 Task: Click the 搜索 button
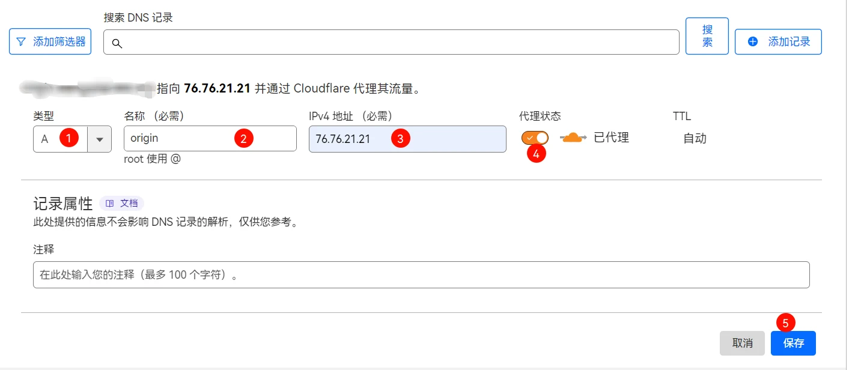click(707, 36)
